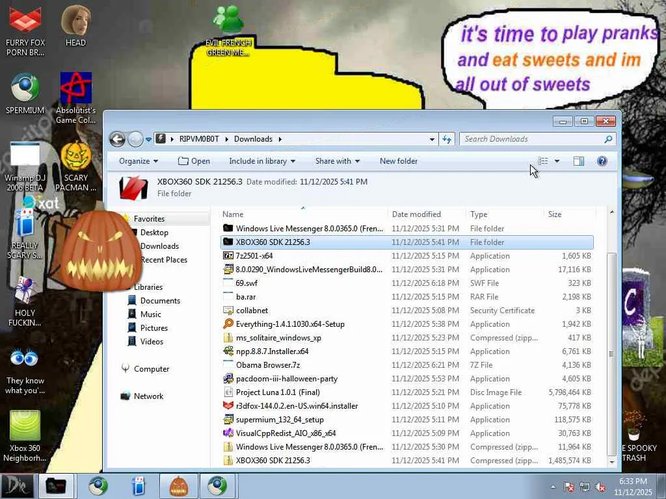Click Open in the Explorer toolbar
This screenshot has height=499, width=666.
pyautogui.click(x=194, y=161)
